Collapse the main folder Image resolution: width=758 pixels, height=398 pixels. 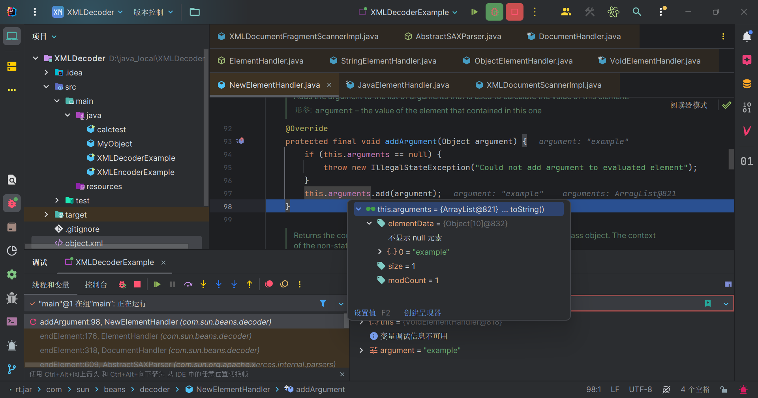pyautogui.click(x=57, y=101)
